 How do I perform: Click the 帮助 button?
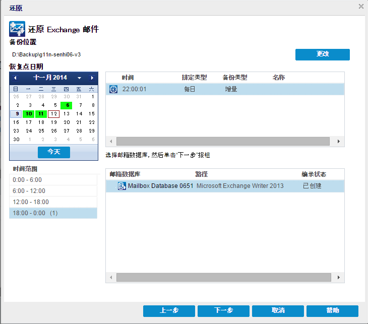point(332,311)
